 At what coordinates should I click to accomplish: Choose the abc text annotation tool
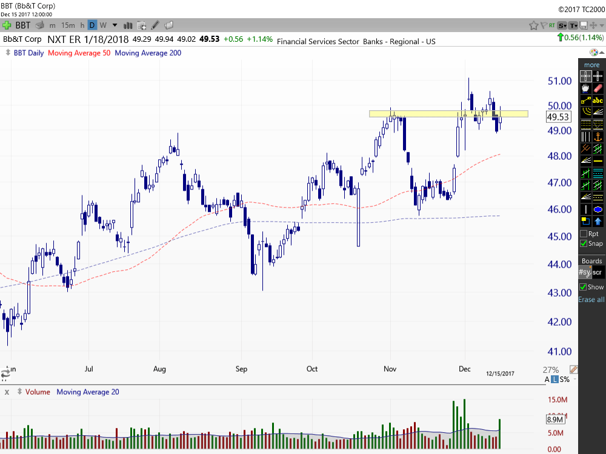[598, 100]
